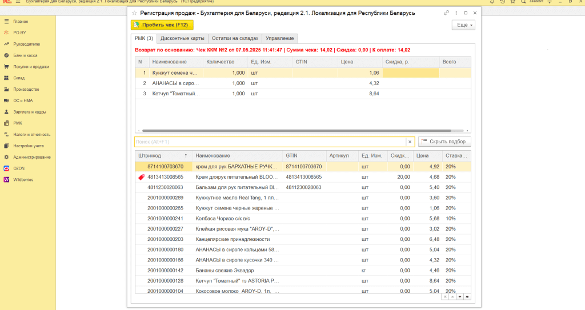Open the Покупки и продажи cart icon

click(x=6, y=67)
